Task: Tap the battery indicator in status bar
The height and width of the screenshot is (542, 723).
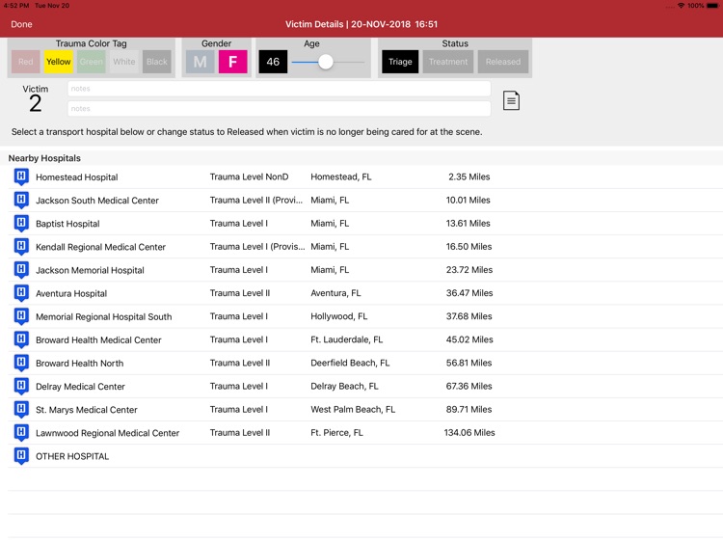Action: click(712, 6)
